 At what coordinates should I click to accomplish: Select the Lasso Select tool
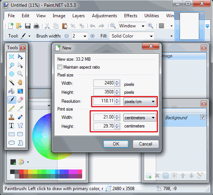(12, 65)
